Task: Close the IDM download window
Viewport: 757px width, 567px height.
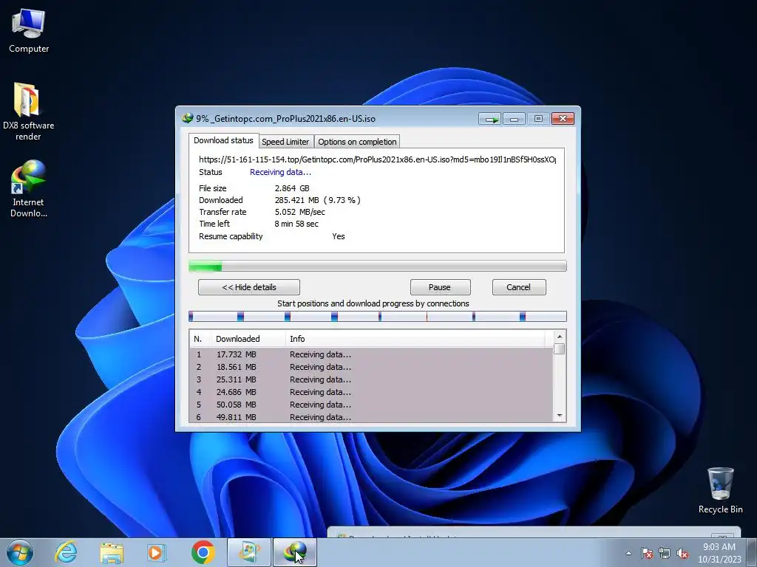Action: point(563,119)
